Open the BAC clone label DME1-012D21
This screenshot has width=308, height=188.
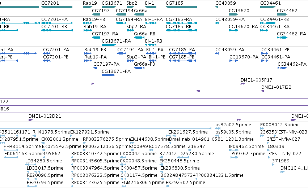click(x=45, y=116)
